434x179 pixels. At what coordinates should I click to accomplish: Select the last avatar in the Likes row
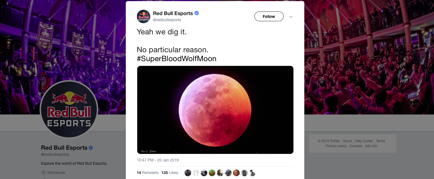(x=252, y=173)
